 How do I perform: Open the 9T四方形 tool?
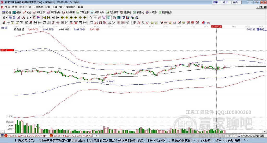point(98,12)
